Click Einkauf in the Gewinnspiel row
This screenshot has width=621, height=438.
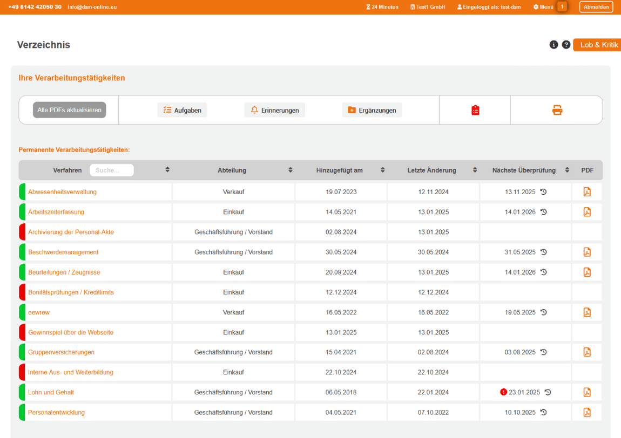[234, 332]
